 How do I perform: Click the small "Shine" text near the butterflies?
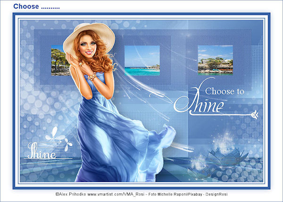coord(42,151)
